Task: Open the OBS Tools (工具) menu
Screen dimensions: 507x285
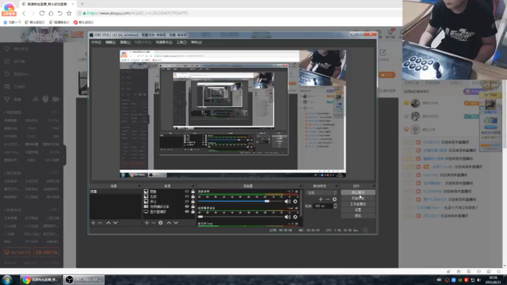Action: [181, 42]
